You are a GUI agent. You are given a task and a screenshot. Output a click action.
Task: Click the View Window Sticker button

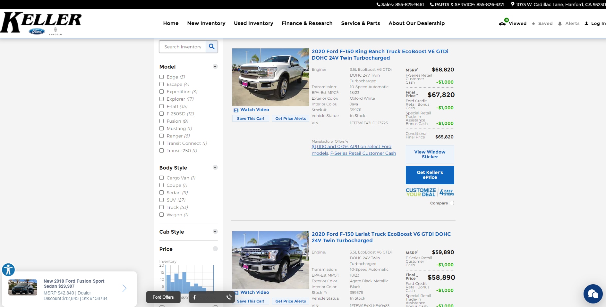pos(430,154)
